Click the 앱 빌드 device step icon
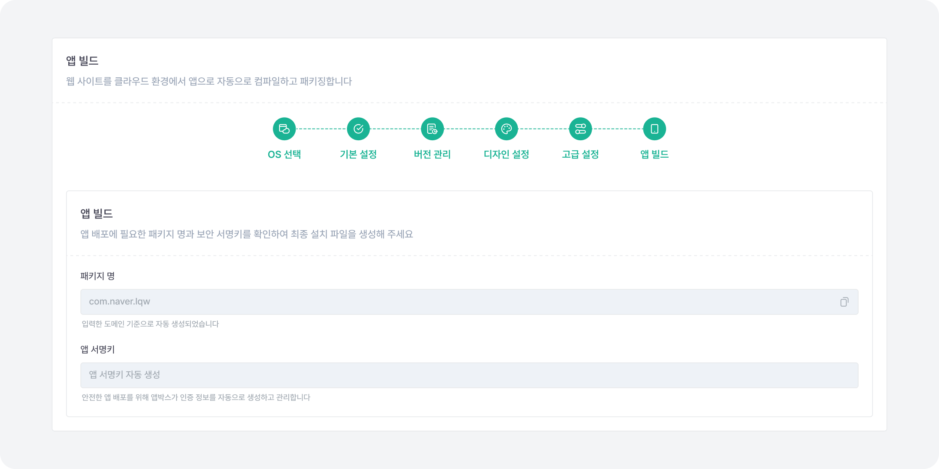Image resolution: width=939 pixels, height=469 pixels. 654,129
